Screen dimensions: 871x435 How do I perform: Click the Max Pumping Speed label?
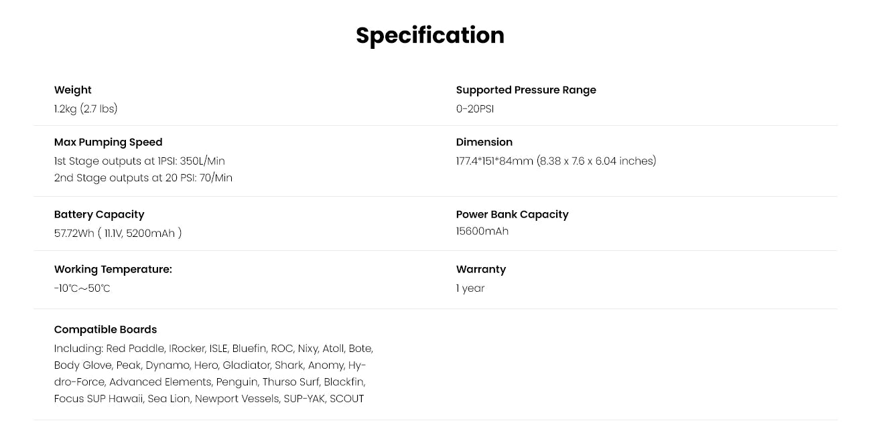tap(108, 142)
